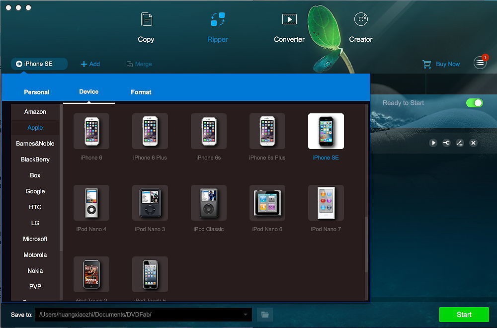The width and height of the screenshot is (497, 328).
Task: Click the device grid scrollbar
Action: click(366, 244)
